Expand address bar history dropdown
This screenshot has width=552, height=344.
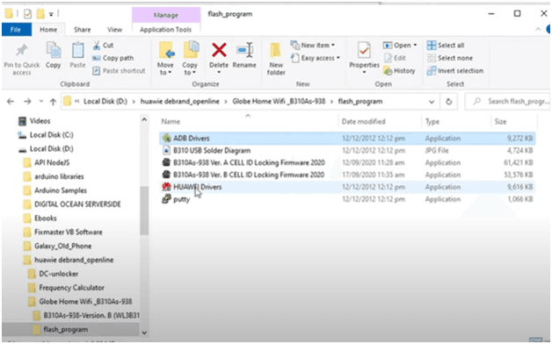(432, 102)
